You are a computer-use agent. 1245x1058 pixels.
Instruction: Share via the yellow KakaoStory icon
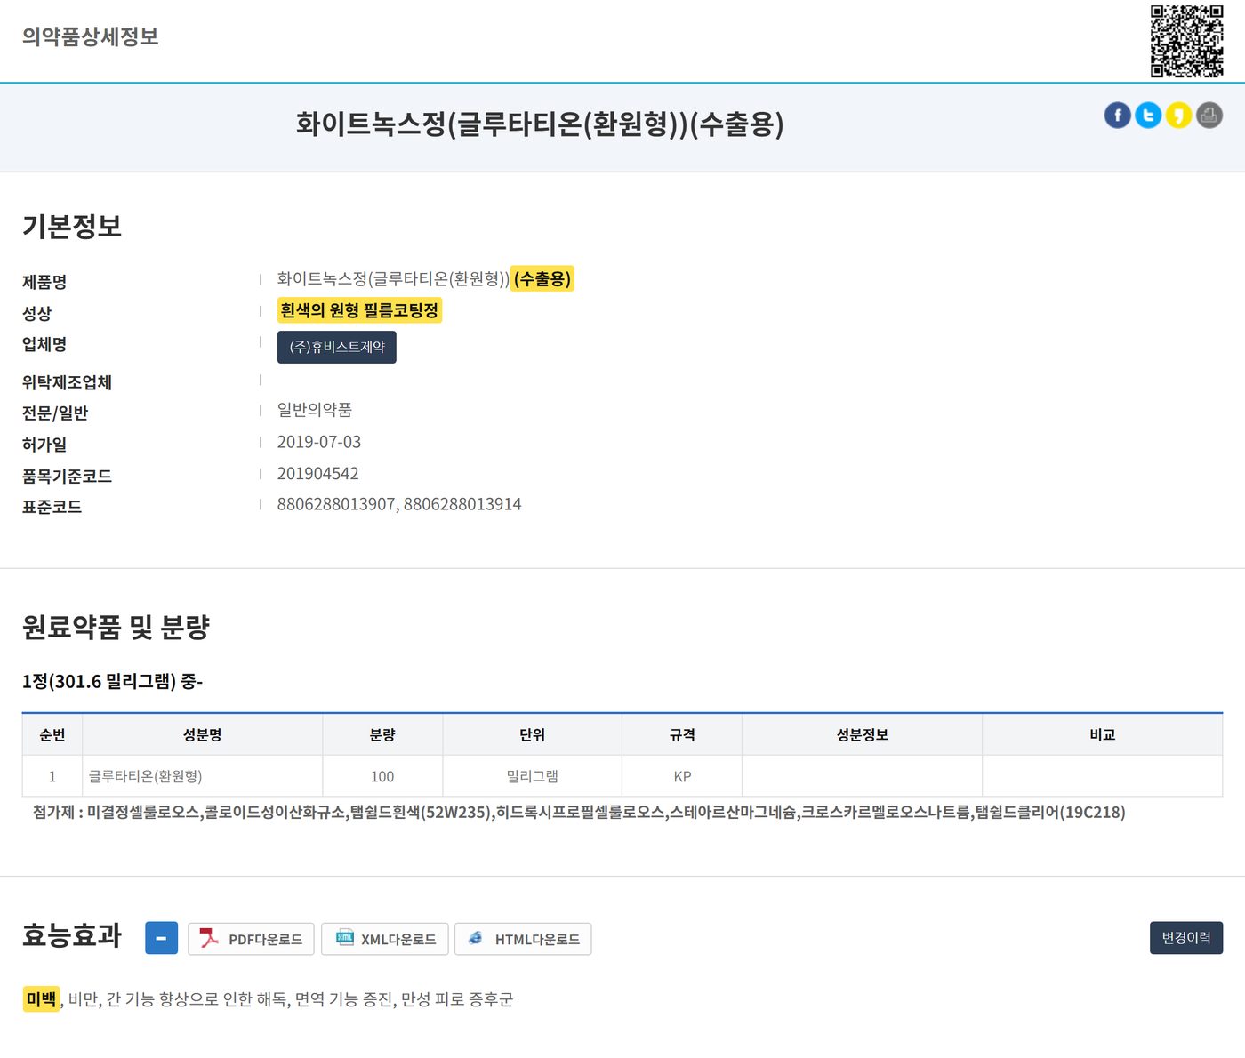pos(1178,115)
